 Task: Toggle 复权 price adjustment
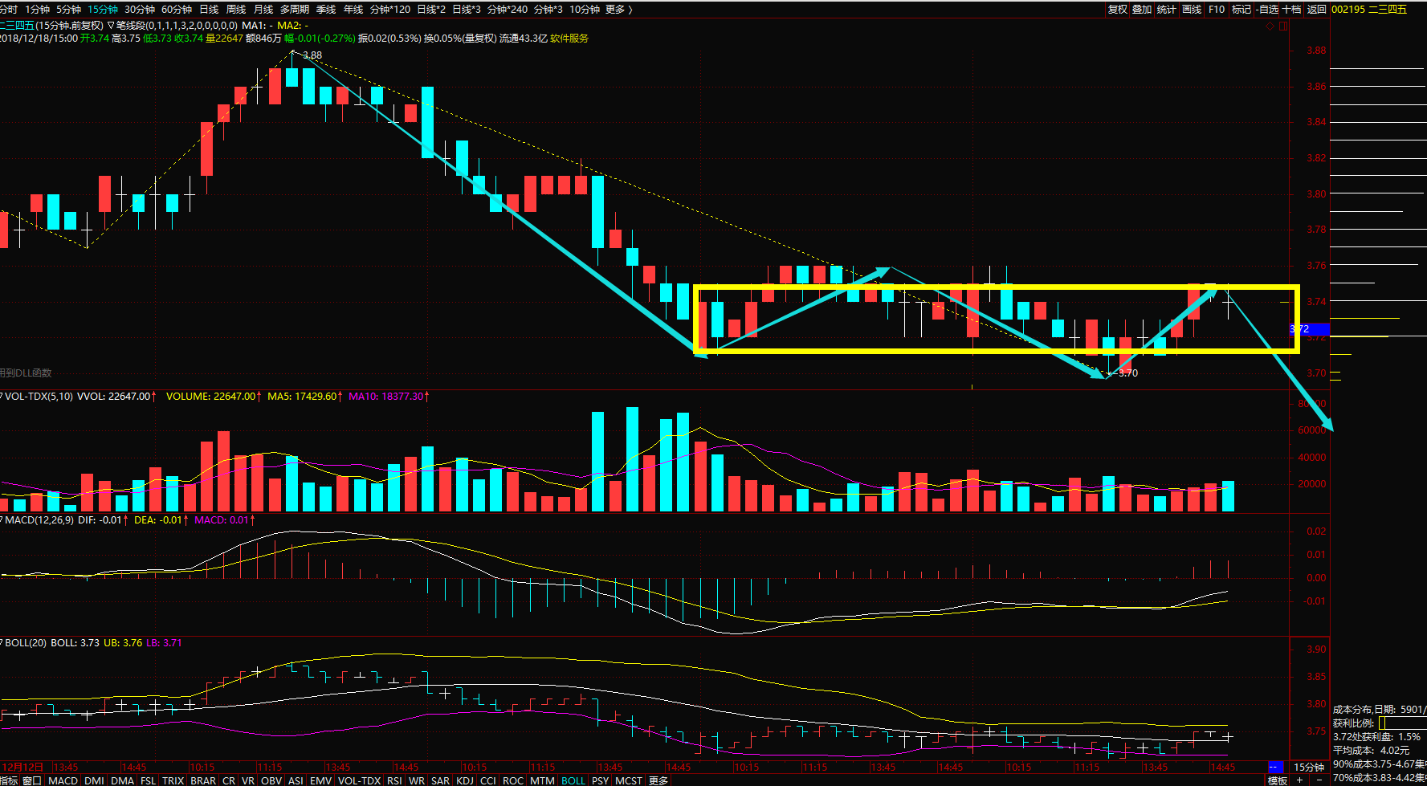pos(1117,10)
